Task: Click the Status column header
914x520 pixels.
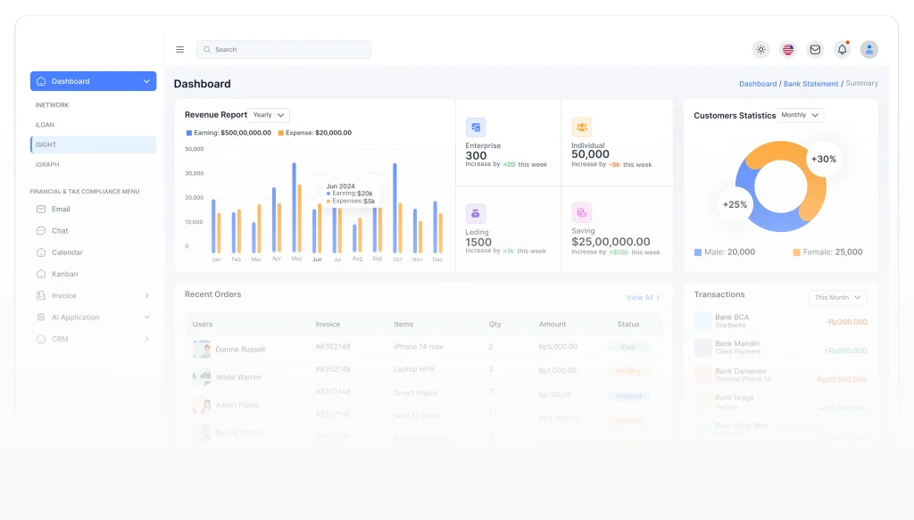Action: pos(628,324)
